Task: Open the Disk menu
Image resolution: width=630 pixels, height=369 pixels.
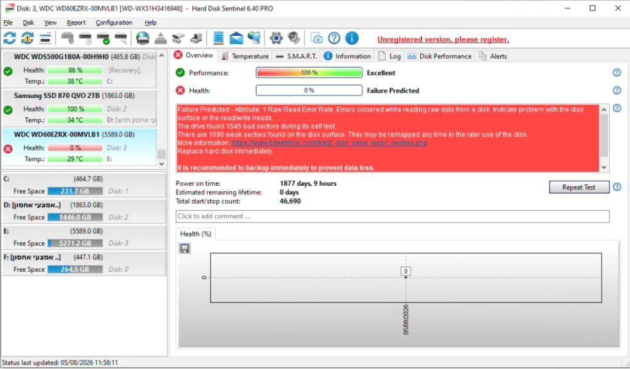Action: click(x=28, y=23)
